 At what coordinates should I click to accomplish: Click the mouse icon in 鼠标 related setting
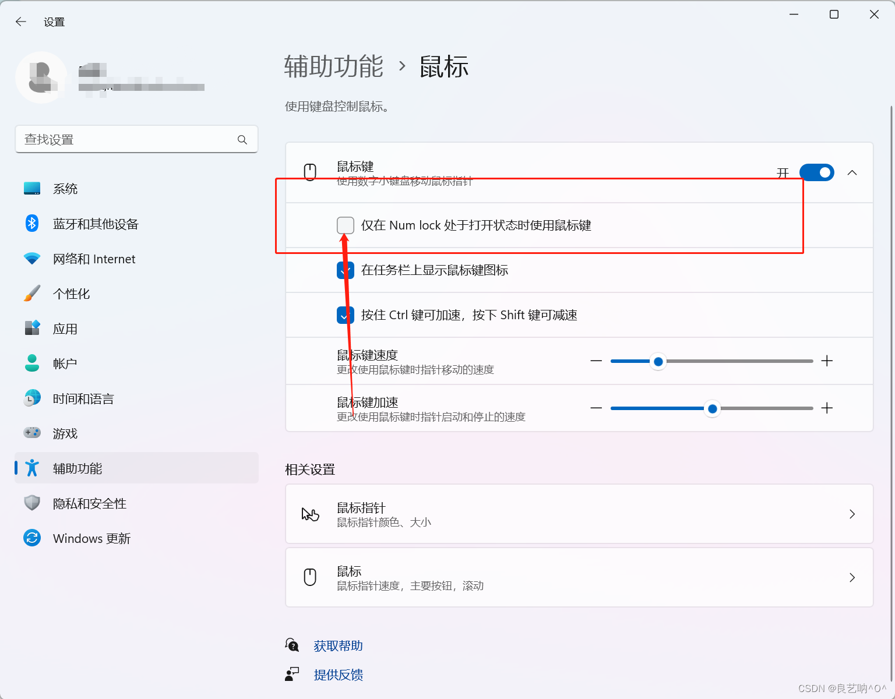(x=310, y=577)
